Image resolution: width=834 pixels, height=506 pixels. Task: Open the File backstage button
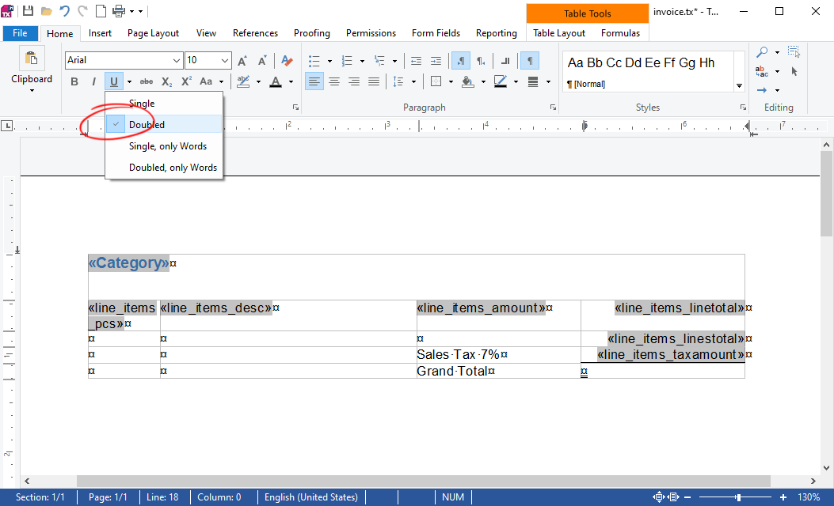click(21, 33)
